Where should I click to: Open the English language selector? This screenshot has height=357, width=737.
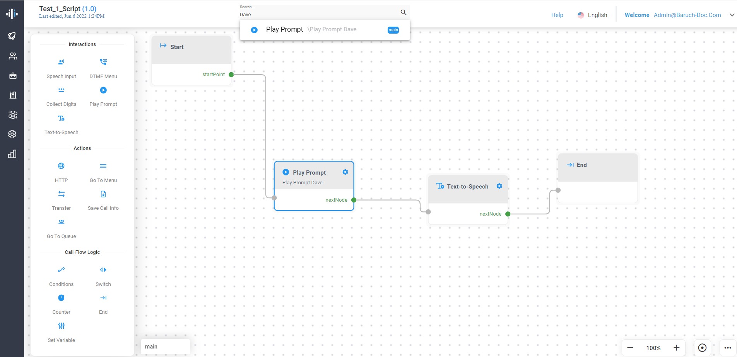coord(592,15)
